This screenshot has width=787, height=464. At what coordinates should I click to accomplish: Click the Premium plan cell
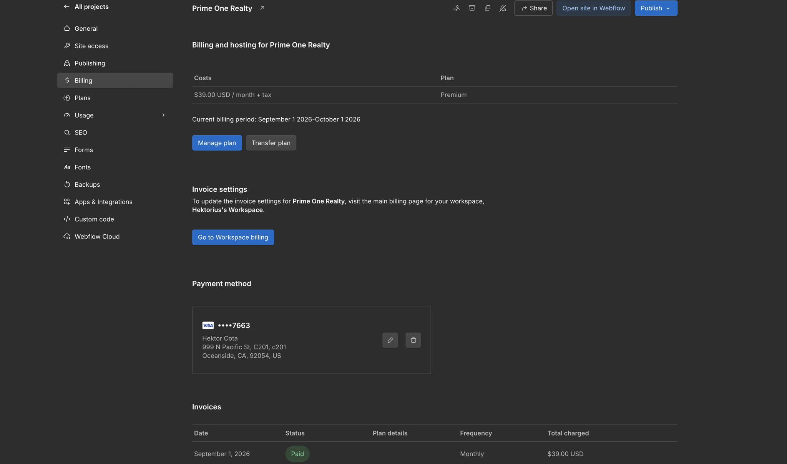click(453, 94)
